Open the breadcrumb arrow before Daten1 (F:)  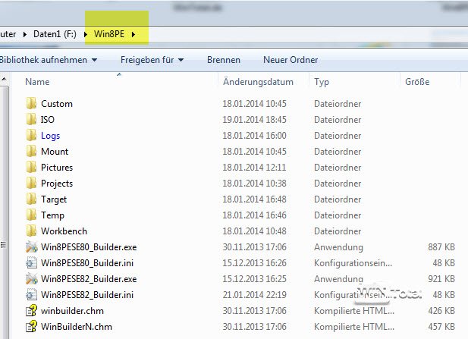25,35
